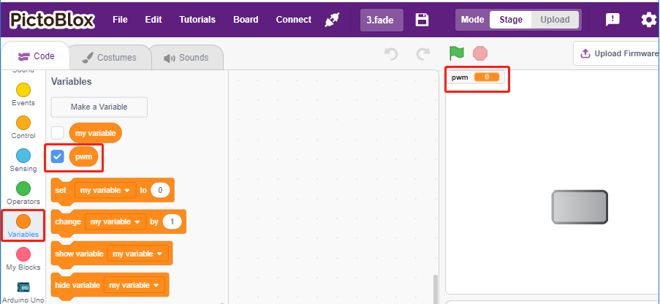Open the feedback speech bubble icon

tap(612, 20)
